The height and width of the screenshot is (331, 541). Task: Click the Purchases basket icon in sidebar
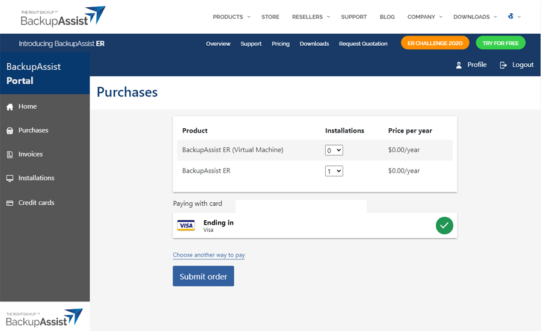[10, 131]
